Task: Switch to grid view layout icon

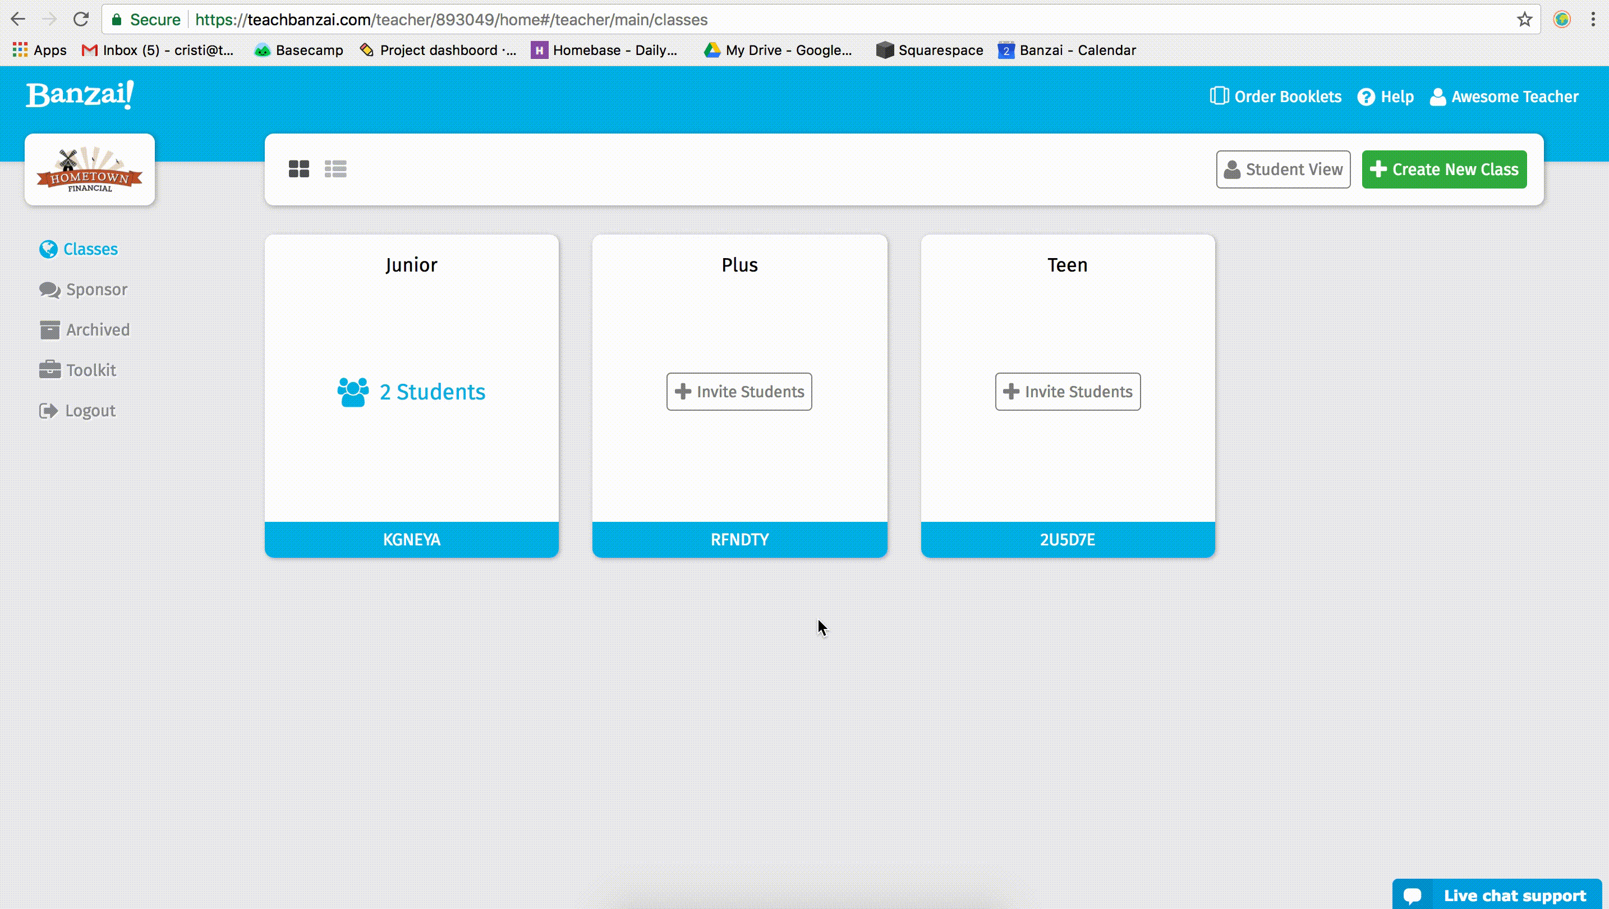Action: [298, 169]
